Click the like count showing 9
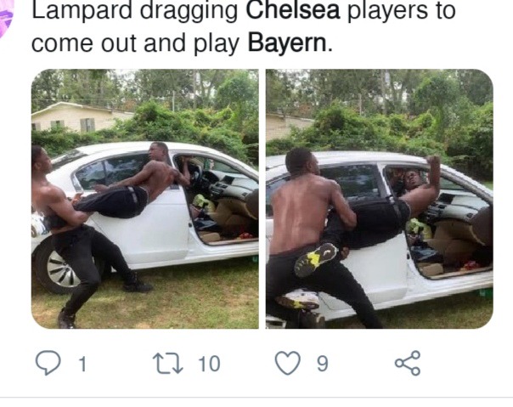This screenshot has height=407, width=513. coord(322,364)
